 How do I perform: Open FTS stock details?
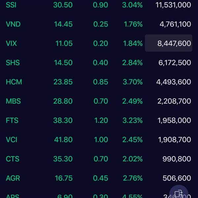pyautogui.click(x=12, y=120)
